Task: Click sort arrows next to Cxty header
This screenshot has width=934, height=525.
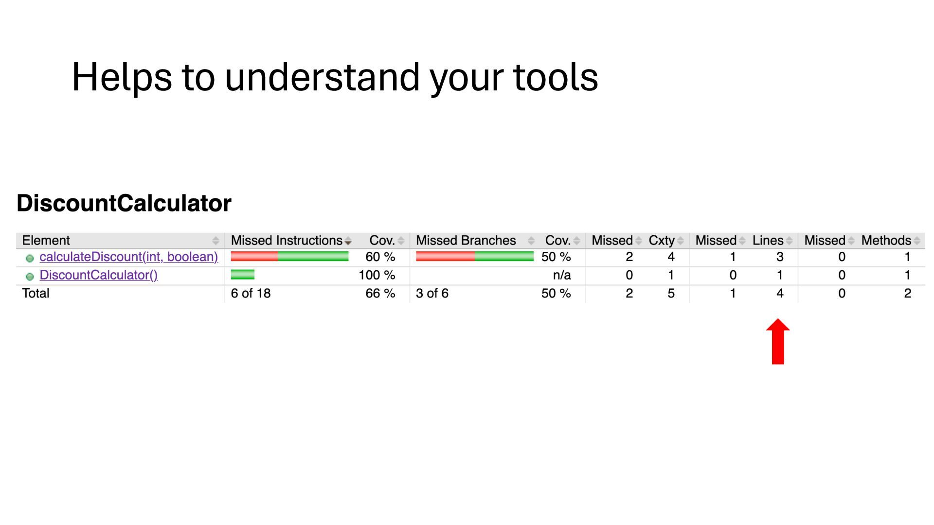Action: pos(681,241)
